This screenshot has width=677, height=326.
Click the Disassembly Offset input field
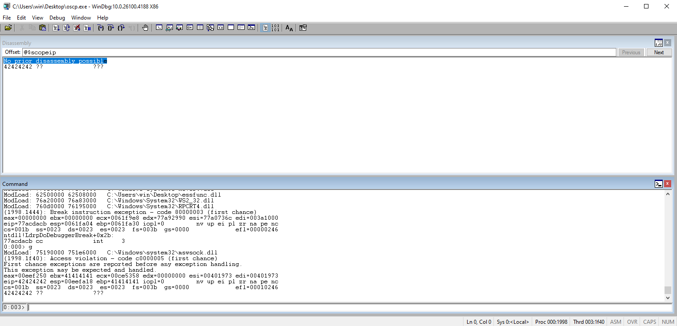319,52
